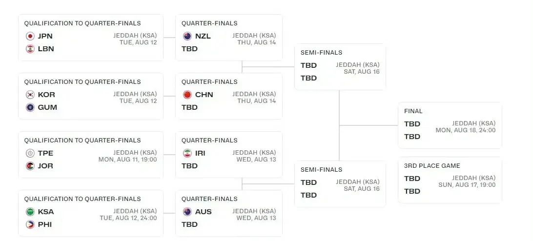
Task: Open the Final match card
Action: [450, 125]
